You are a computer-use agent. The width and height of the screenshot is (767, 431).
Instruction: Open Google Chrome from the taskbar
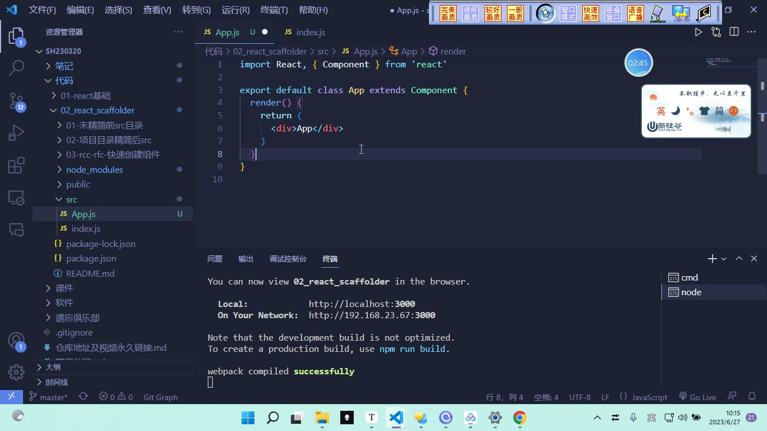(519, 418)
